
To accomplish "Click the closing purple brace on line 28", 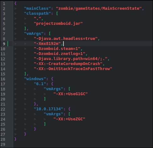I will point(15,139).
